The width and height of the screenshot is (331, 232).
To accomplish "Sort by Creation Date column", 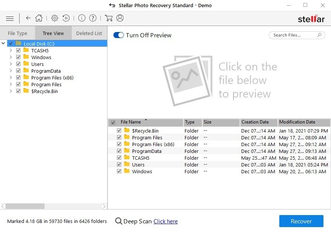I will pyautogui.click(x=259, y=122).
